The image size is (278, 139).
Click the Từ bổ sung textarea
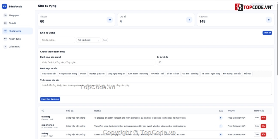point(156,89)
